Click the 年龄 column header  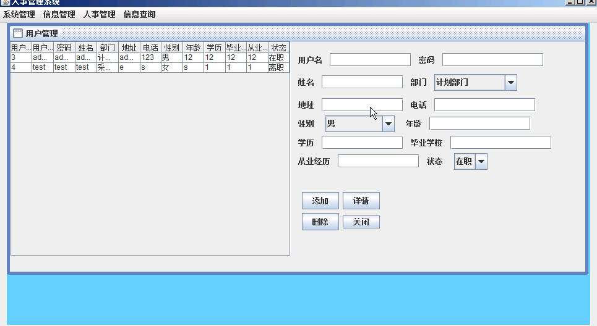[x=194, y=48]
